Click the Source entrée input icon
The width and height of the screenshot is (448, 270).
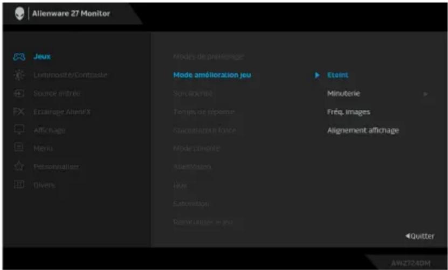pos(19,93)
